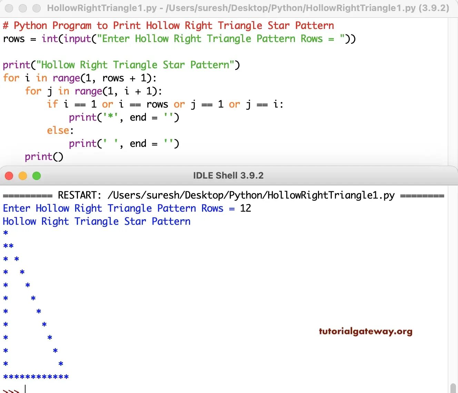Click 'Hollow Right Triangle Star Pattern' shell output line
Screen dimensions: 458x393
(x=97, y=221)
